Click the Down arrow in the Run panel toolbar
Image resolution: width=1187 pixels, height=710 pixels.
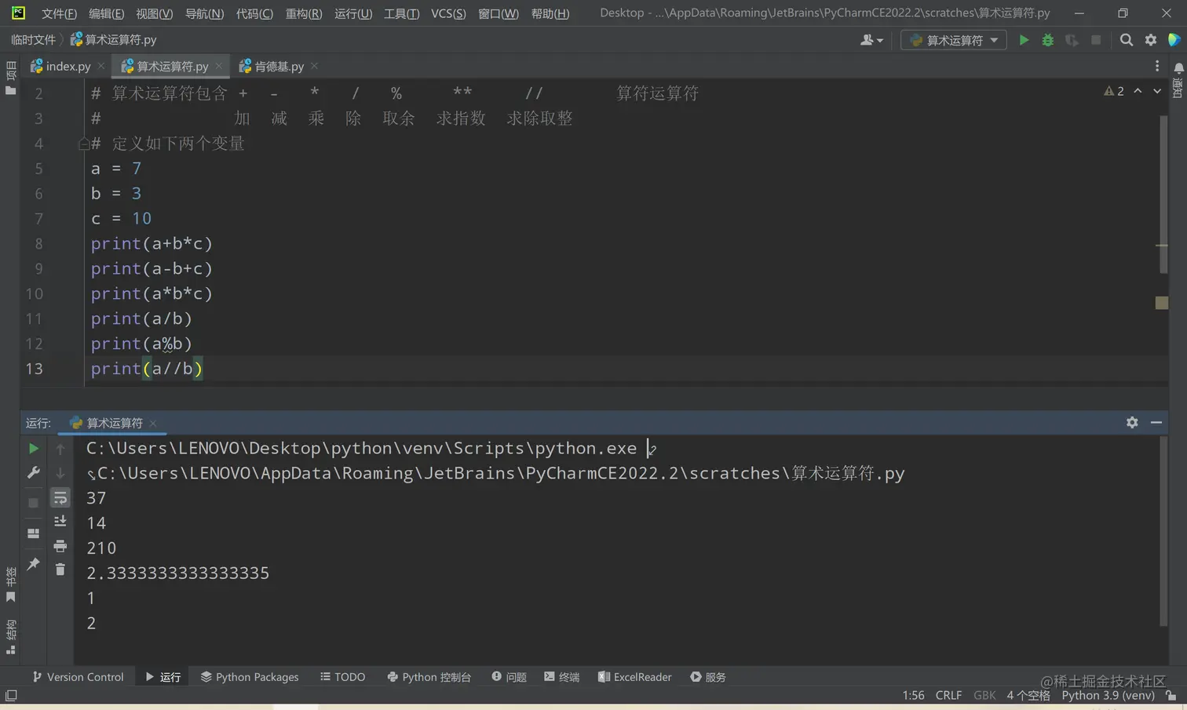(x=60, y=473)
